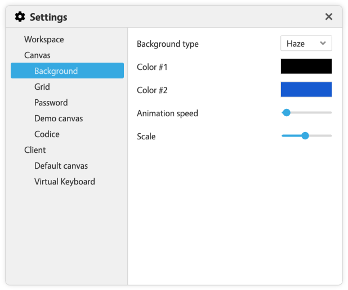This screenshot has width=348, height=290.
Task: Select the Background item in sidebar
Action: (56, 71)
